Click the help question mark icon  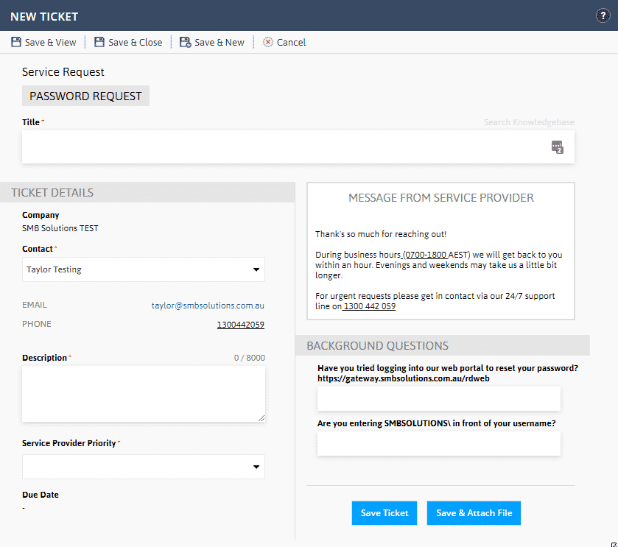(603, 15)
